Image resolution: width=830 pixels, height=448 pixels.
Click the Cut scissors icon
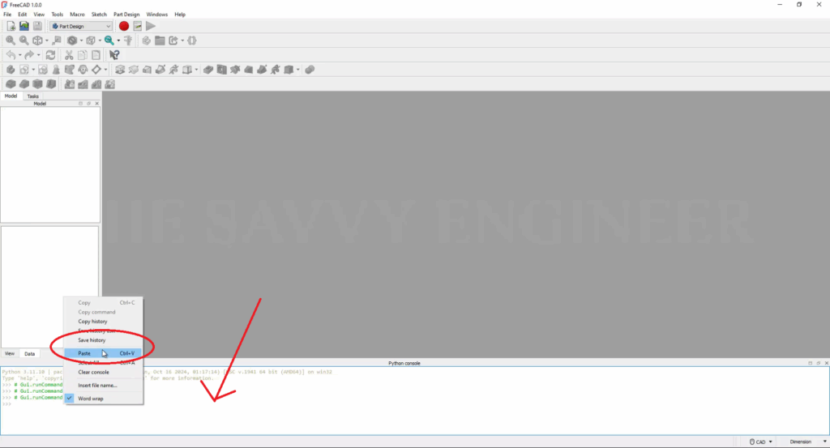(x=69, y=55)
